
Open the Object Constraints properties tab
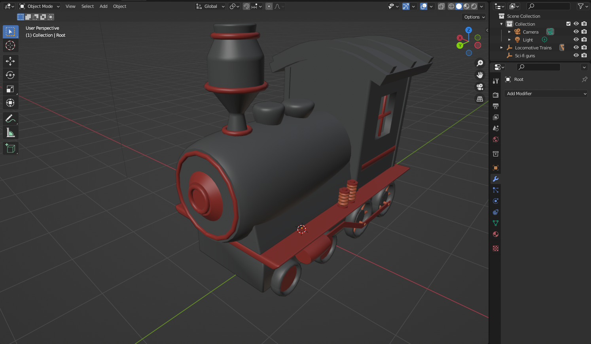496,212
